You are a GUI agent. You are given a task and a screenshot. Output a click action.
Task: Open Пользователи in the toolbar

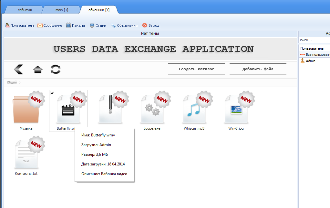19,25
